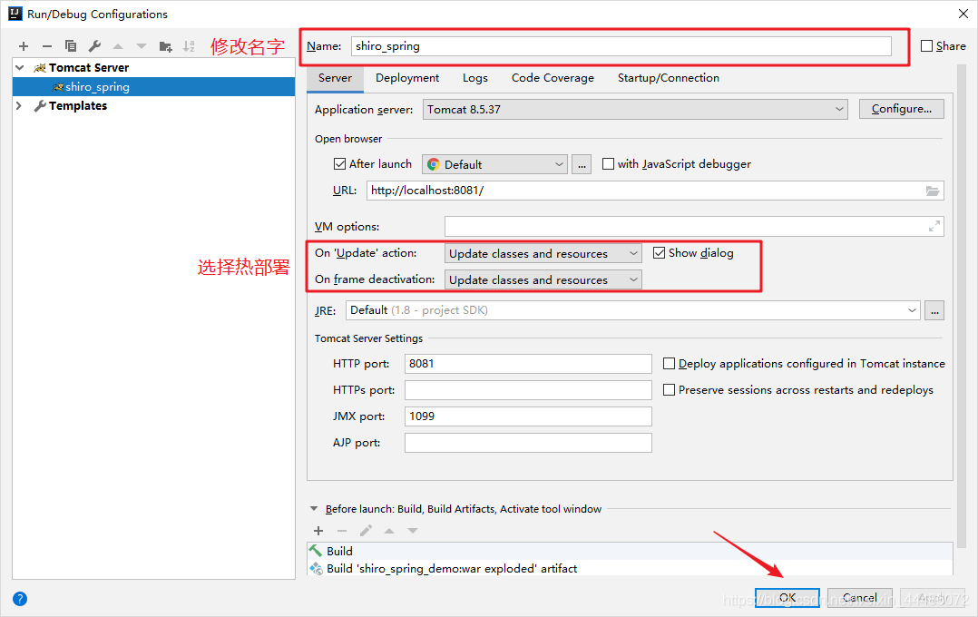The image size is (978, 617).
Task: Switch to Server tab
Action: [x=335, y=78]
